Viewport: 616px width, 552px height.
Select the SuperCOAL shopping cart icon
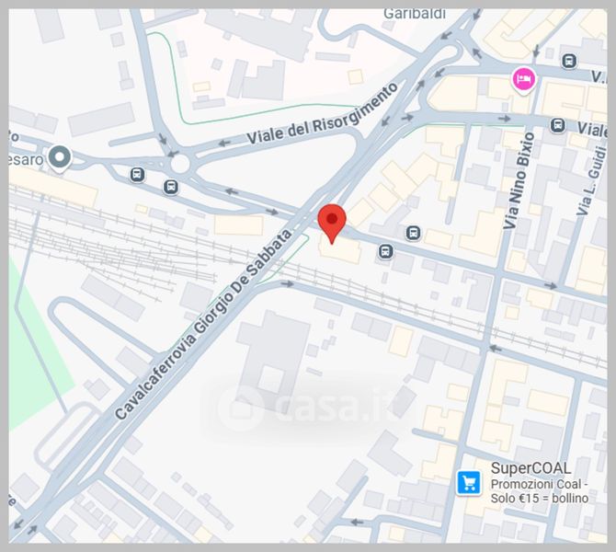pos(469,482)
